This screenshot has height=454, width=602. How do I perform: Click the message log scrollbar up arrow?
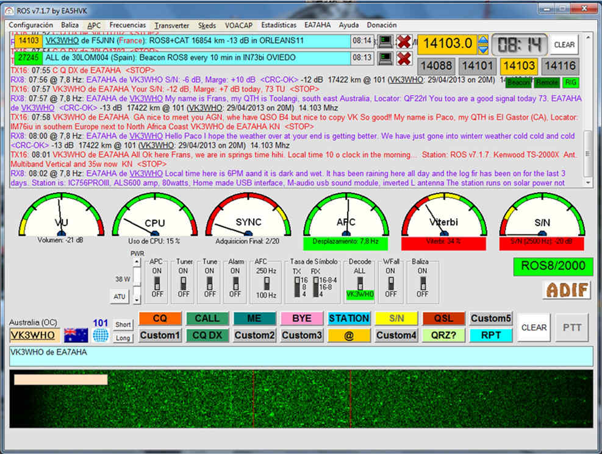tap(588, 38)
